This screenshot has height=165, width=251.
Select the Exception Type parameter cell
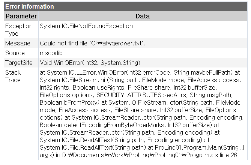[15, 30]
